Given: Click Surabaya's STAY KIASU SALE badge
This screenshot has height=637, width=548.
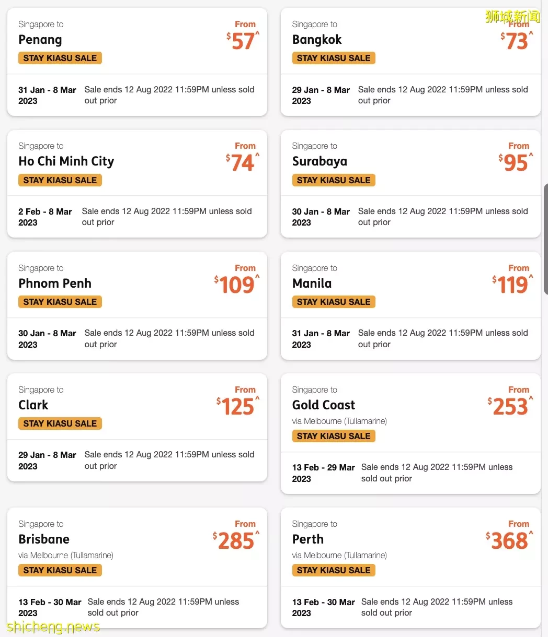Looking at the screenshot, I should [334, 180].
